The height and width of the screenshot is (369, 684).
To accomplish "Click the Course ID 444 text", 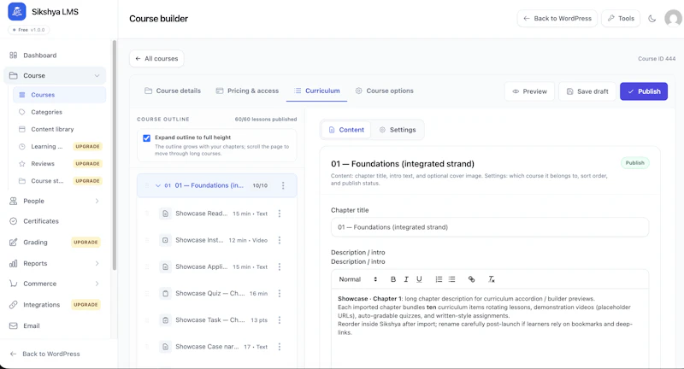I will point(657,59).
